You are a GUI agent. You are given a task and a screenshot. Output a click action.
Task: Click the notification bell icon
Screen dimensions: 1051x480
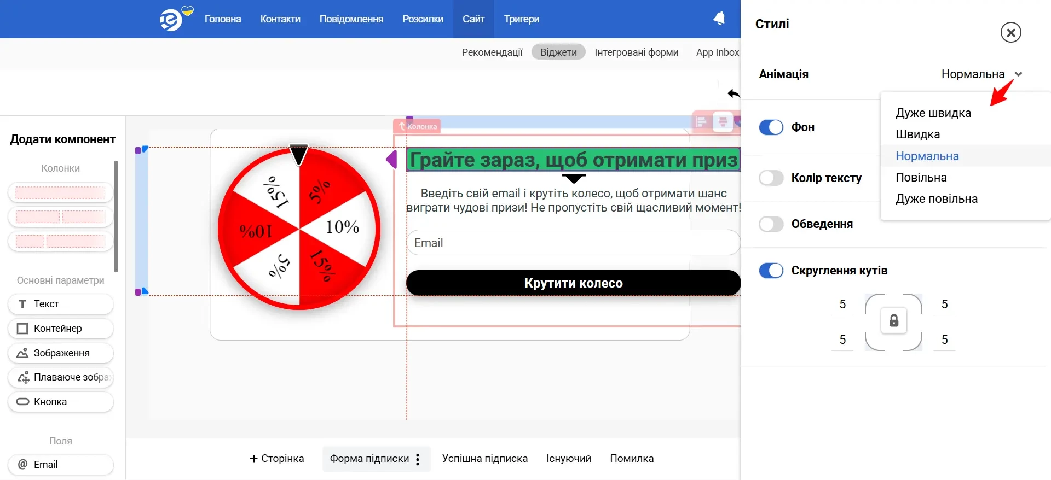point(719,19)
